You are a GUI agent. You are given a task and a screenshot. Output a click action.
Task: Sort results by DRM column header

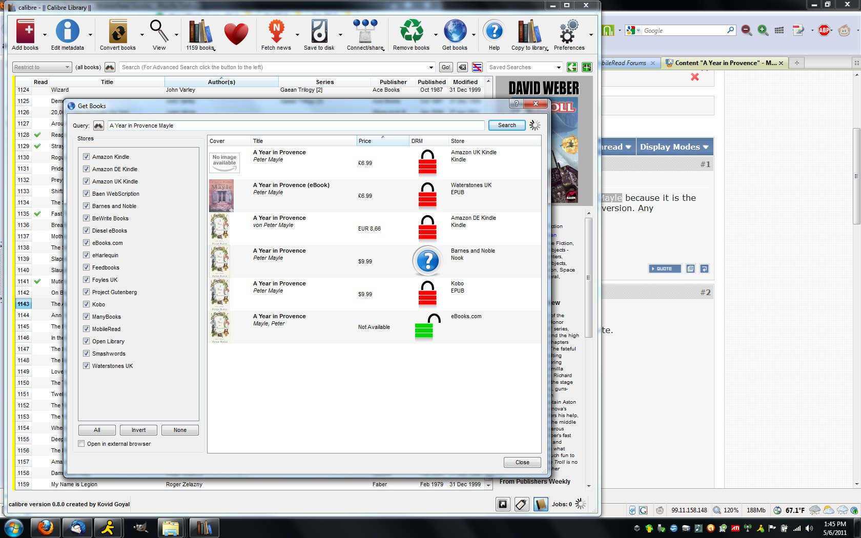pyautogui.click(x=429, y=141)
